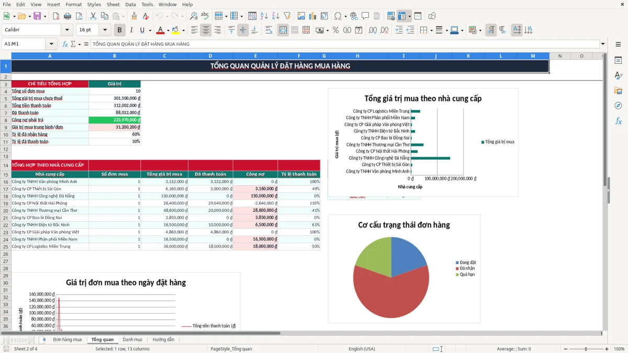Format as Percent icon
The image size is (628, 353).
point(335,30)
